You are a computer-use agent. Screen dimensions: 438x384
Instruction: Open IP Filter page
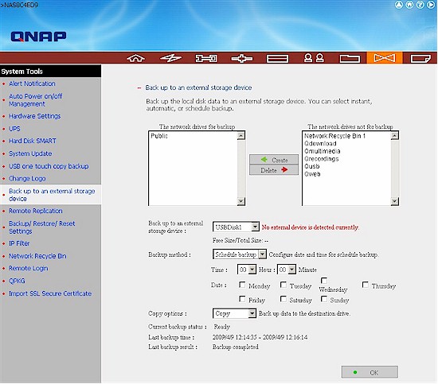pyautogui.click(x=19, y=243)
